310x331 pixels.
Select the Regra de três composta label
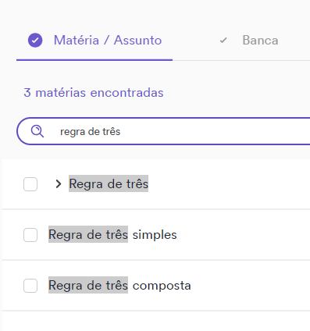click(119, 286)
